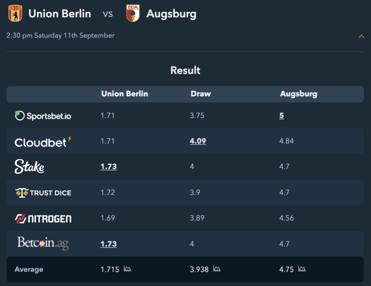Select Sportsbet.io's best Augsburg odds of 5

[x=281, y=116]
